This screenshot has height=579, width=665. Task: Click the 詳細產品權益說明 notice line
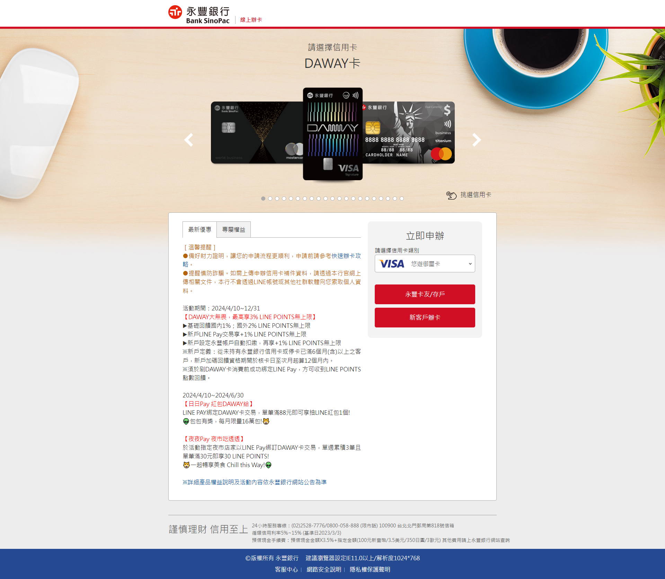point(255,482)
